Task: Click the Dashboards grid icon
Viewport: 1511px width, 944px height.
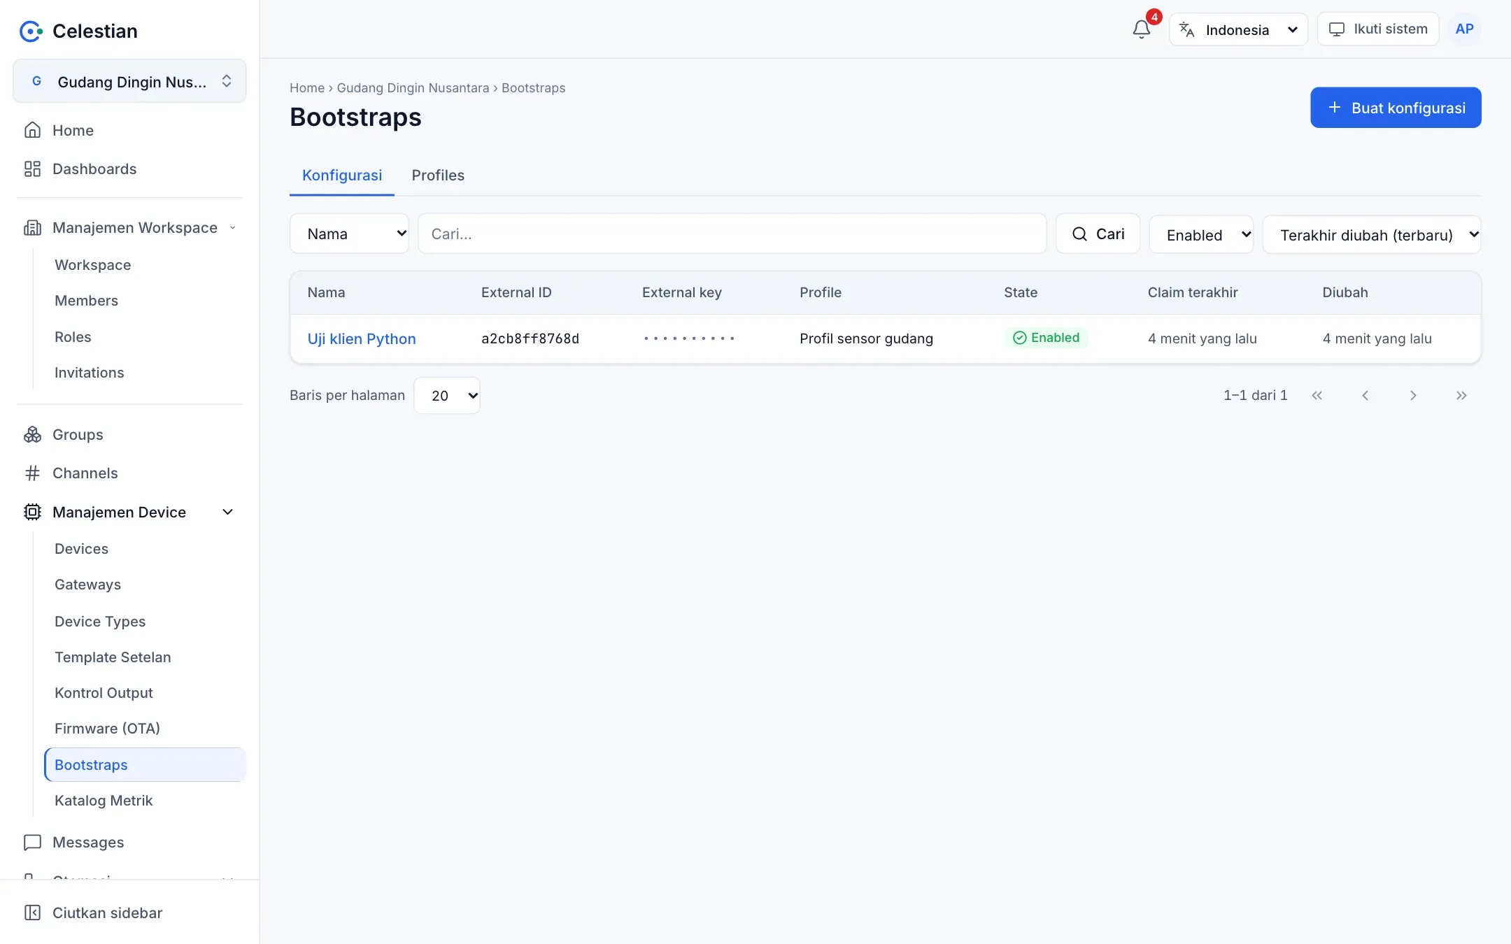Action: tap(32, 169)
